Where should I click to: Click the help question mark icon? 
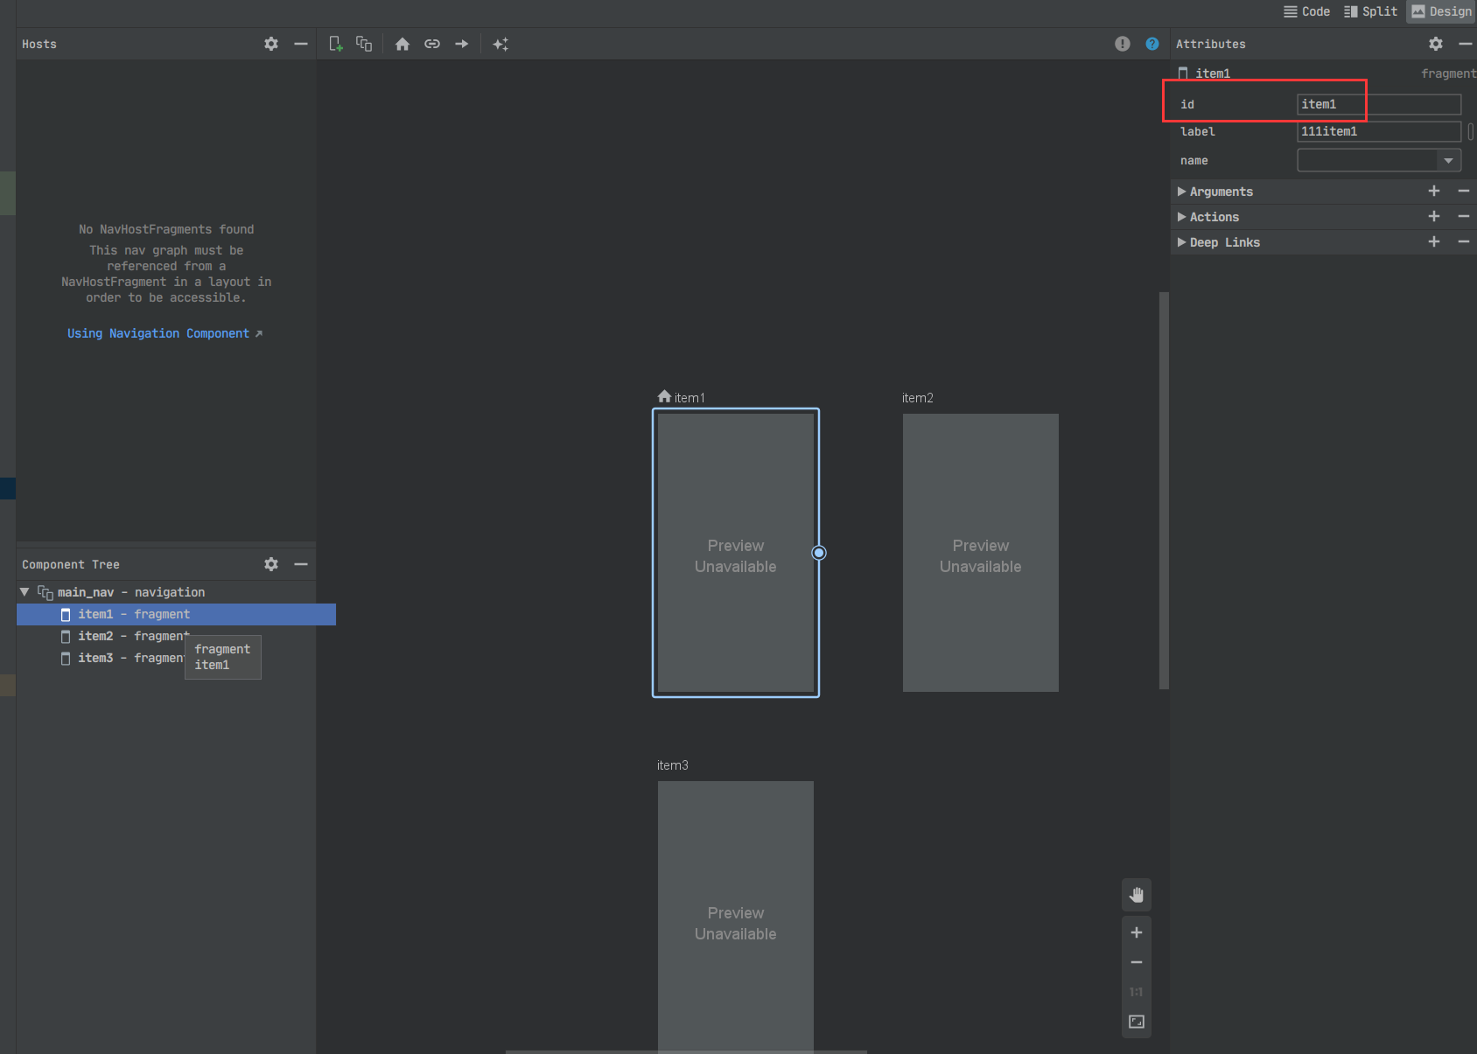tap(1151, 43)
